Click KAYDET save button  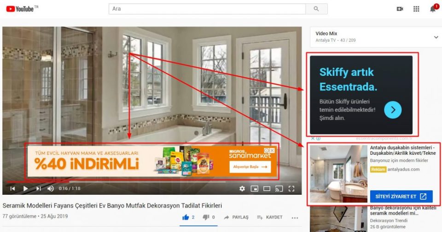click(269, 217)
